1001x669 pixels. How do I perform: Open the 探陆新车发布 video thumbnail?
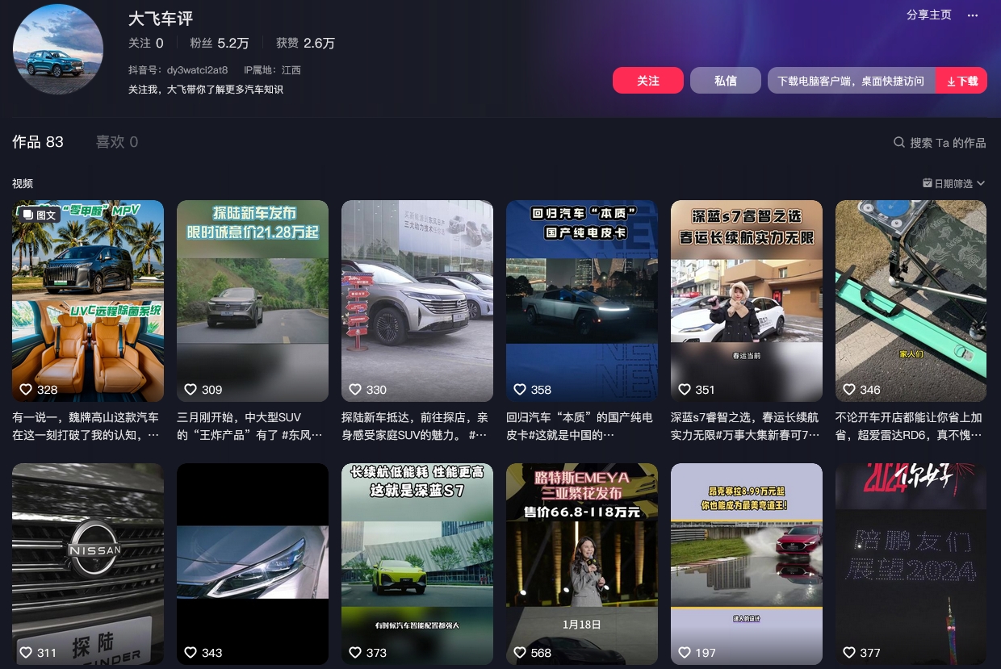coord(253,301)
